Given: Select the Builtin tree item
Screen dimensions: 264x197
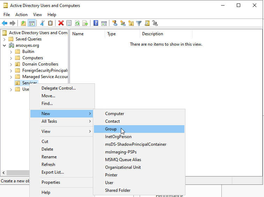Looking at the screenshot, I should [x=28, y=52].
